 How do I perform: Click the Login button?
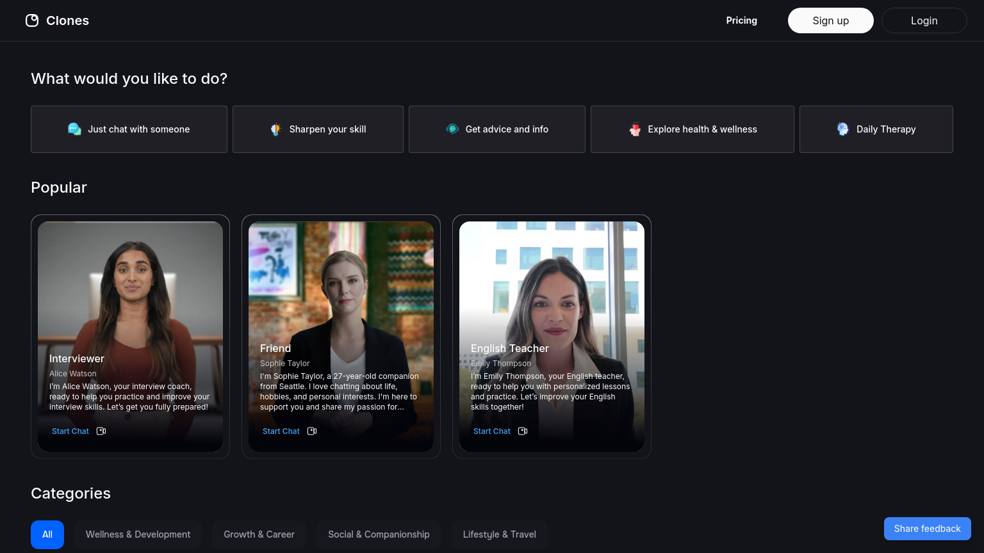[x=924, y=20]
